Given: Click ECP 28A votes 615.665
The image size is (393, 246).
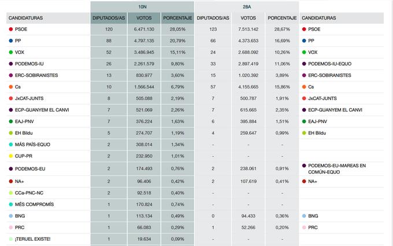Looking at the screenshot, I should point(249,110).
